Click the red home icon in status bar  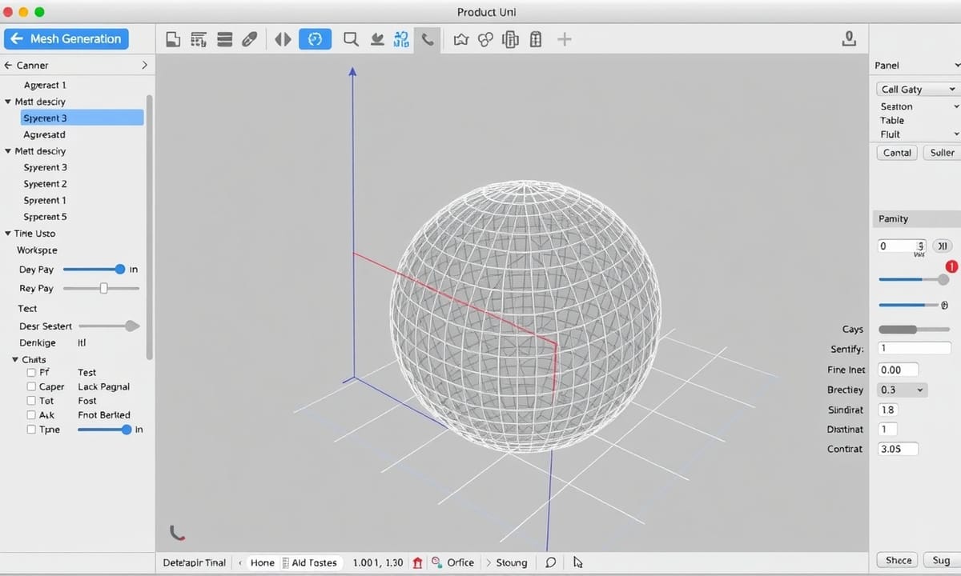coord(417,562)
